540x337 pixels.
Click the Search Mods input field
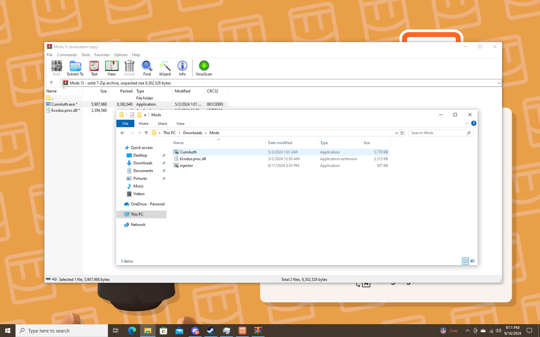(441, 133)
